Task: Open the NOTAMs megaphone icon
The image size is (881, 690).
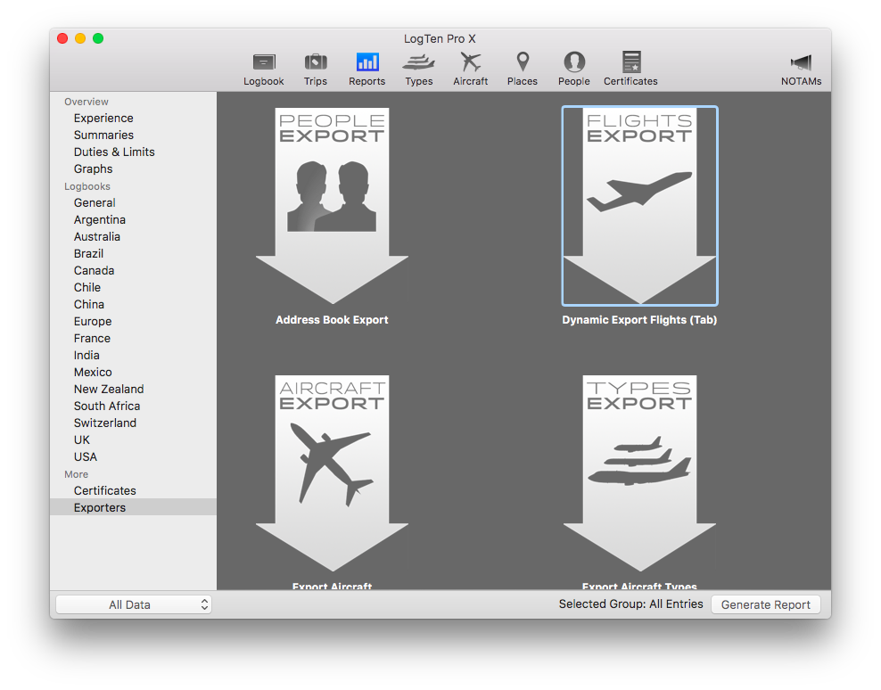Action: pos(801,63)
